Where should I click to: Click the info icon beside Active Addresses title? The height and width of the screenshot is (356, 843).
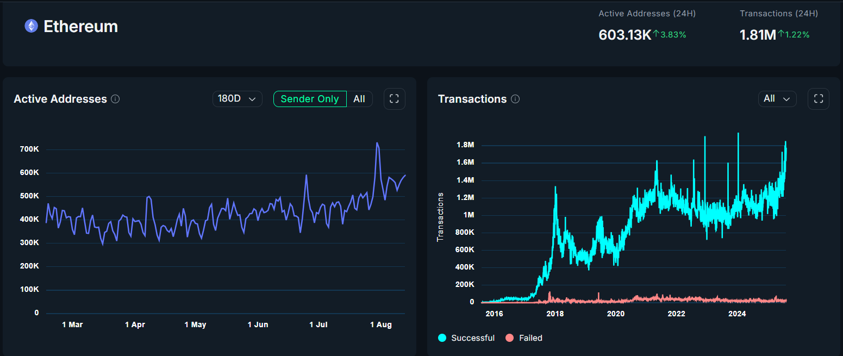coord(115,99)
